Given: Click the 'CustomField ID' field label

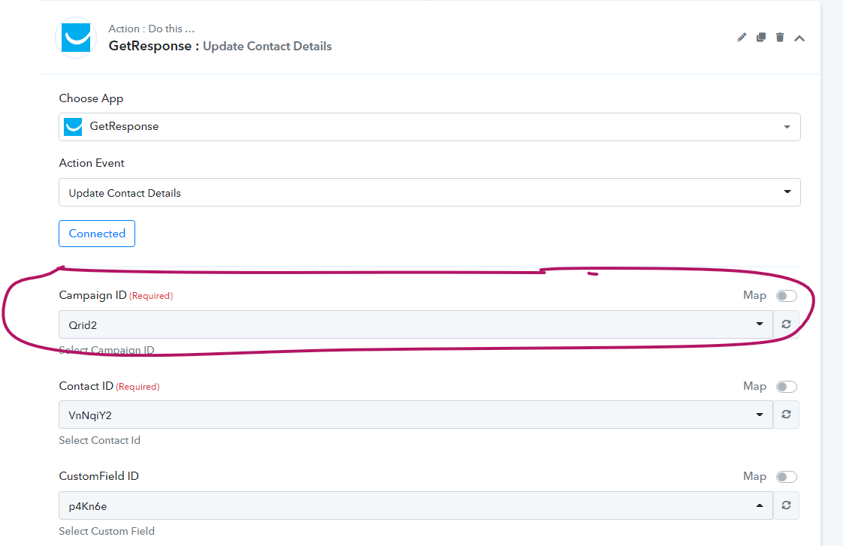Looking at the screenshot, I should coord(99,476).
